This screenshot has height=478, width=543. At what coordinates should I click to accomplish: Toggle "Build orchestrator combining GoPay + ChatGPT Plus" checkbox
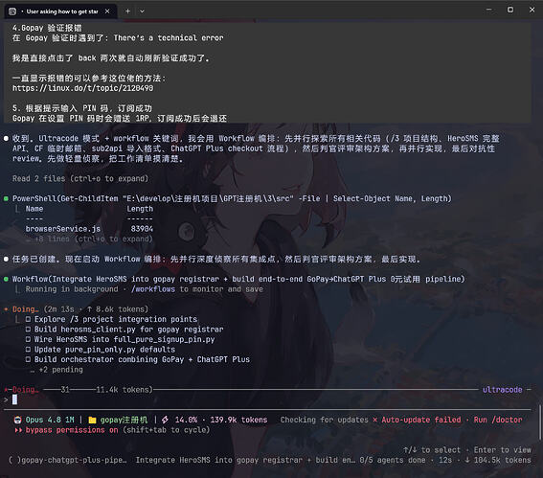tap(28, 359)
